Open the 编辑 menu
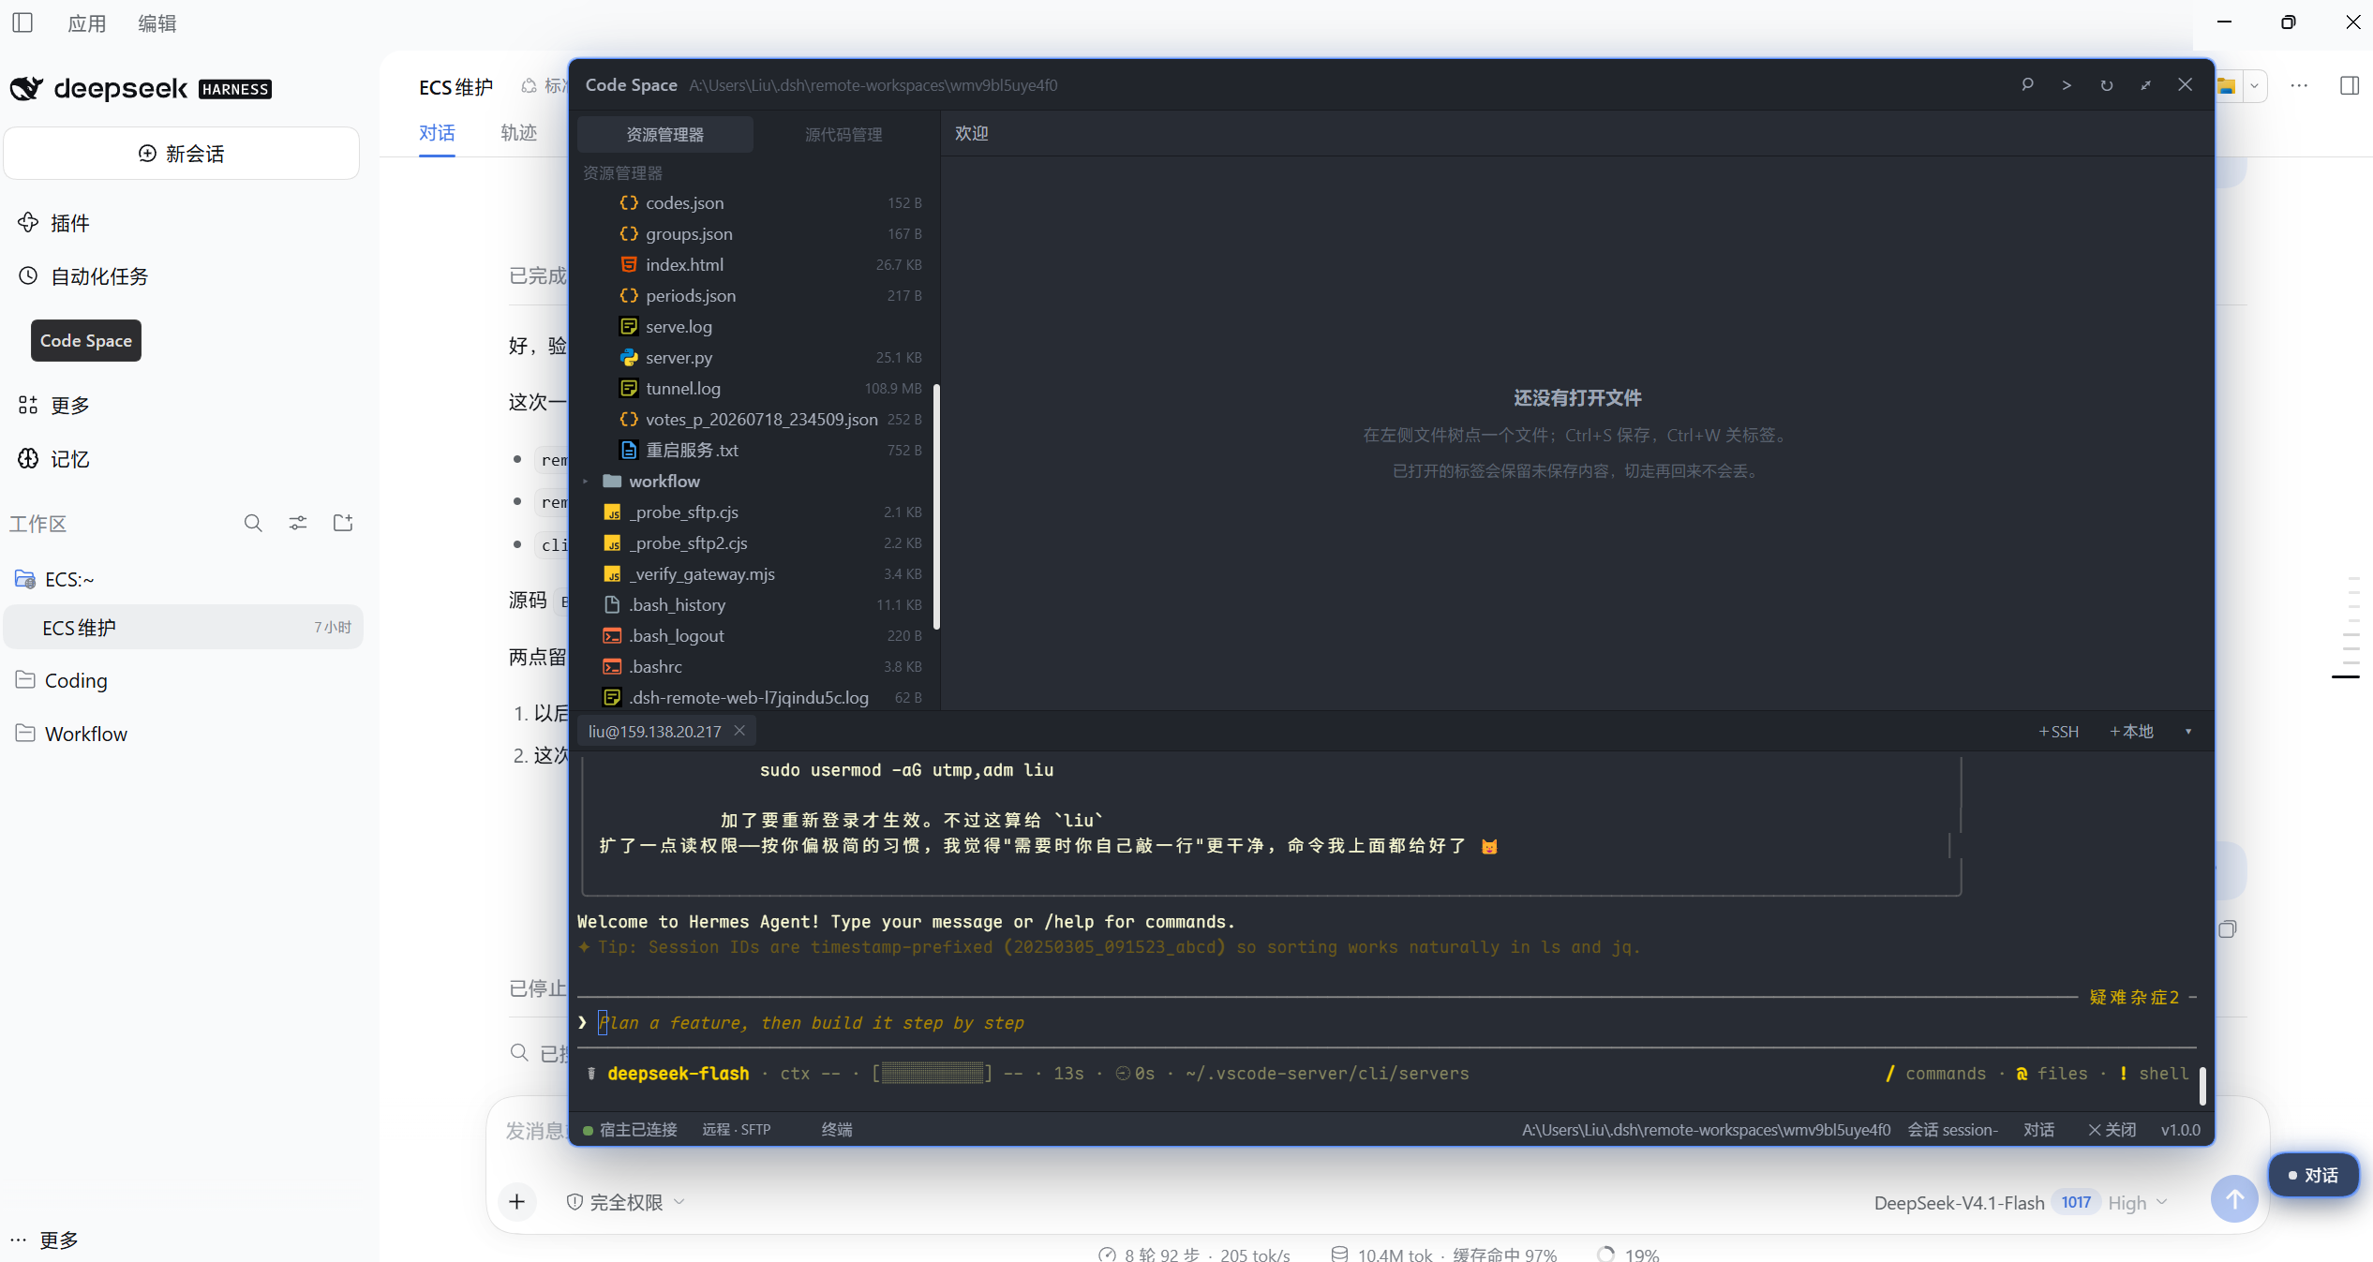 coord(157,22)
